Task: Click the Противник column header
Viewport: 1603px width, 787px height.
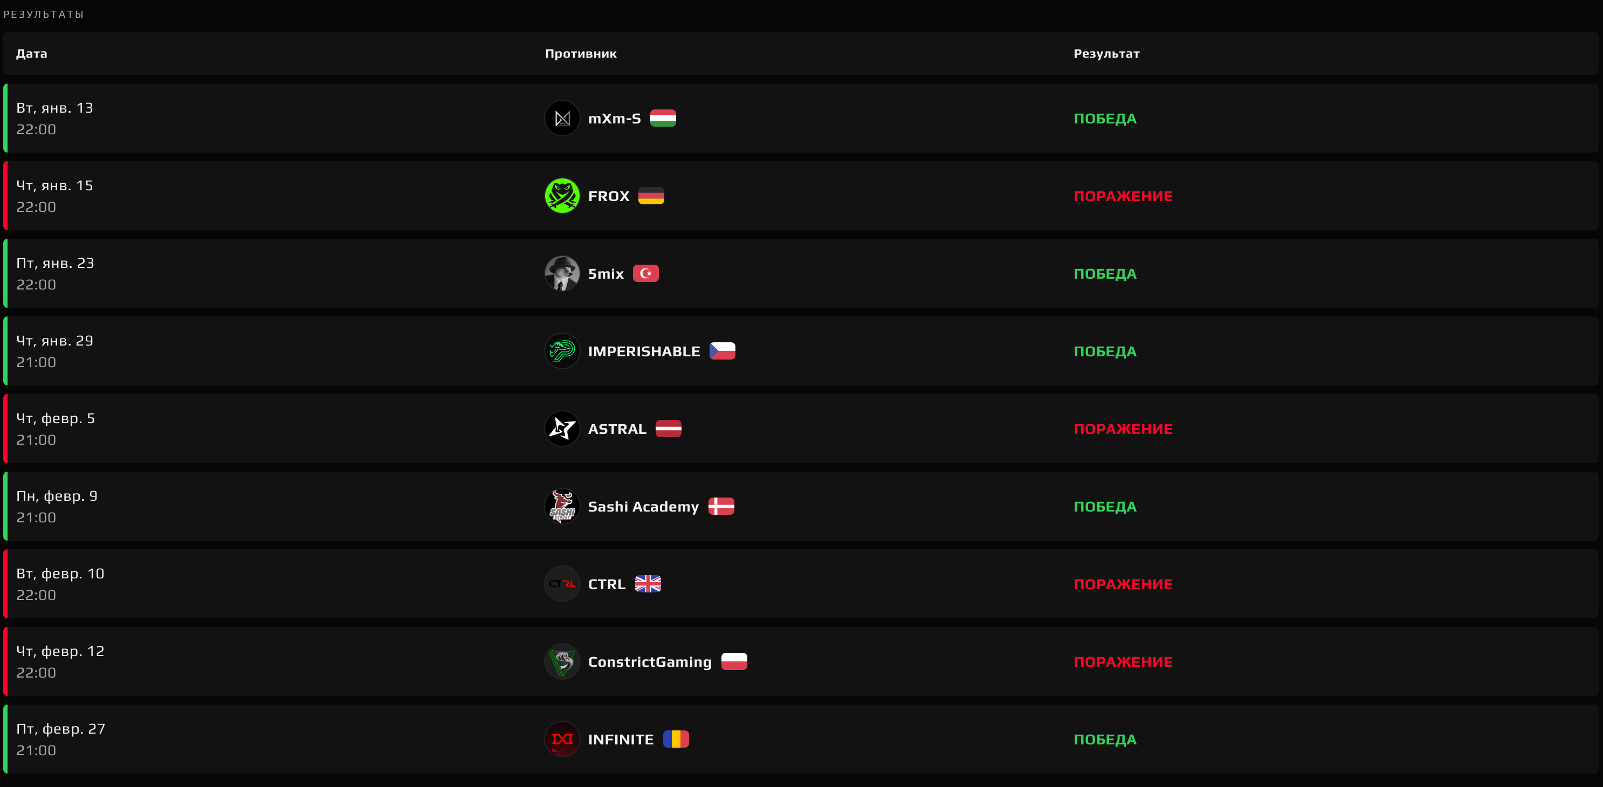Action: tap(581, 53)
